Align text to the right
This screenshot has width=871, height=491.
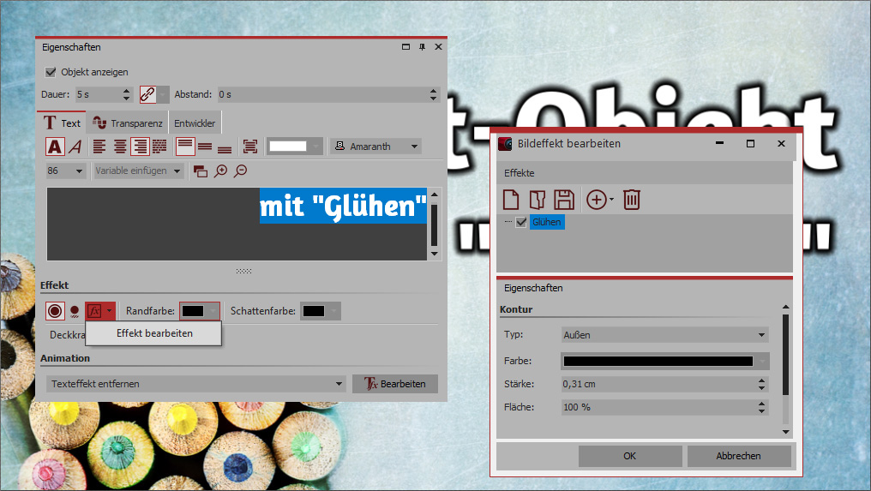pyautogui.click(x=140, y=147)
